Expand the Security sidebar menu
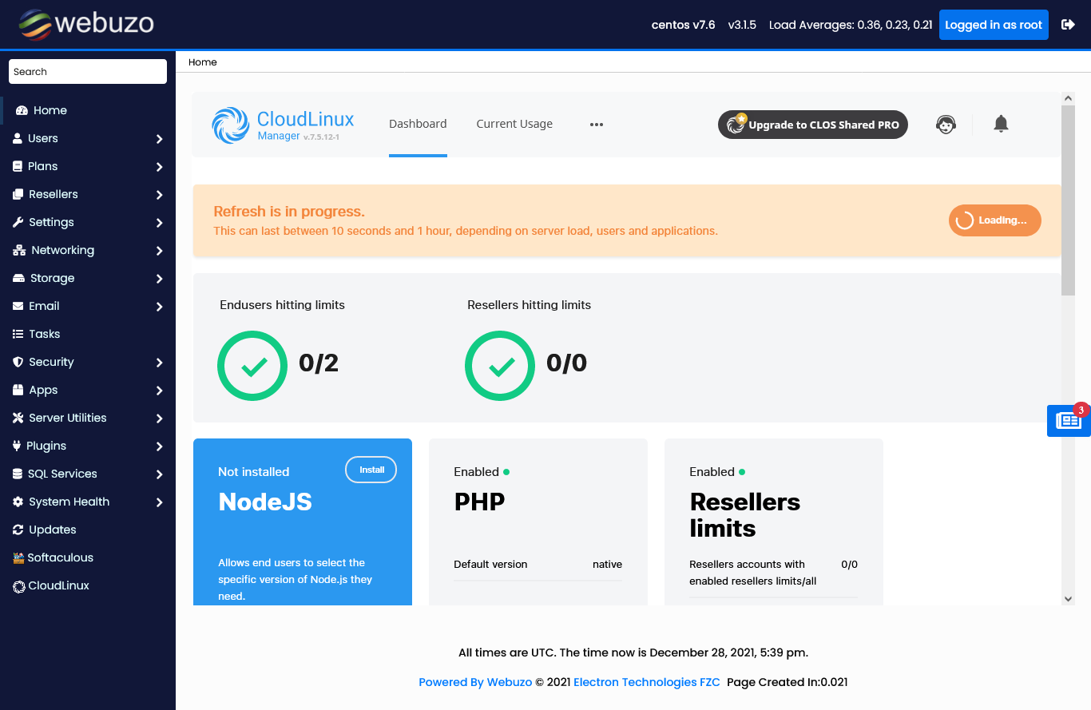This screenshot has width=1091, height=710. tap(88, 362)
